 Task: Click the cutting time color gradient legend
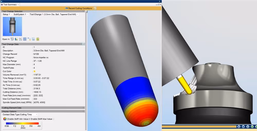pyautogui.click(x=22, y=124)
